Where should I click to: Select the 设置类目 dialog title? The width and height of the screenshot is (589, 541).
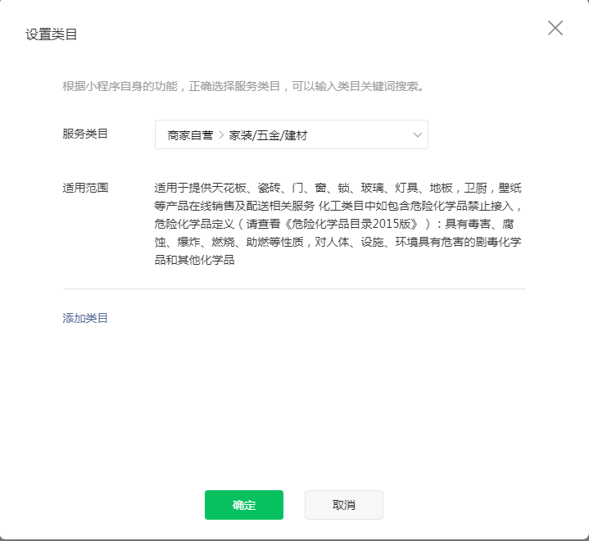click(51, 34)
